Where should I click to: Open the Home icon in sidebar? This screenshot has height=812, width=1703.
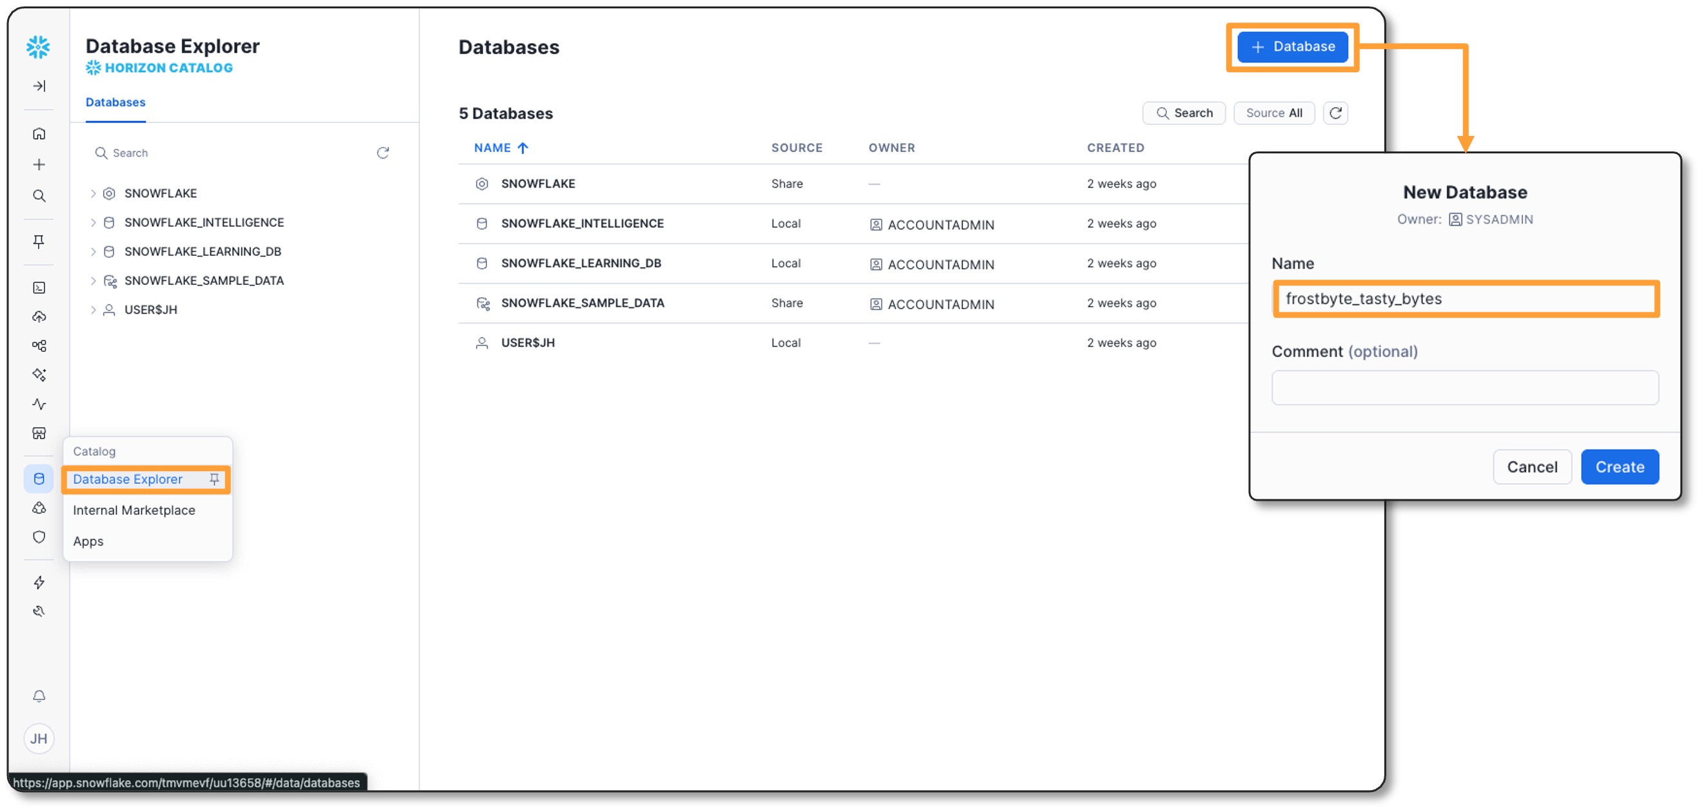click(39, 133)
